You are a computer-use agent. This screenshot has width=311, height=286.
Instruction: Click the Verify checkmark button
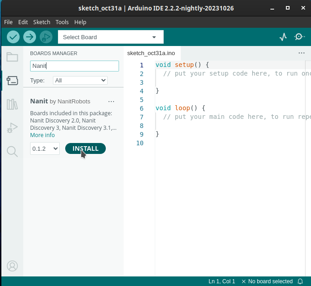(x=13, y=37)
